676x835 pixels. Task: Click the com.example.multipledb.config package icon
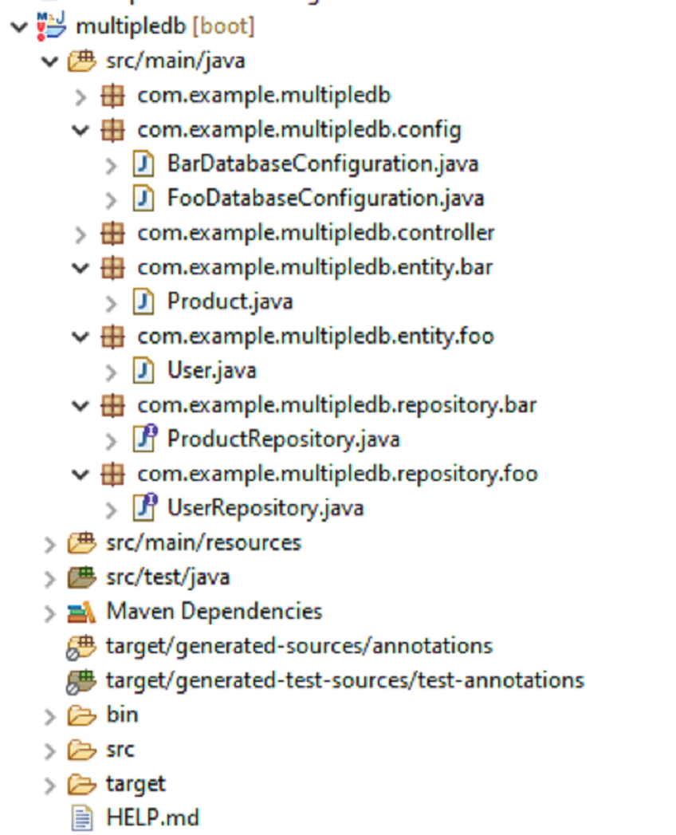tap(112, 129)
